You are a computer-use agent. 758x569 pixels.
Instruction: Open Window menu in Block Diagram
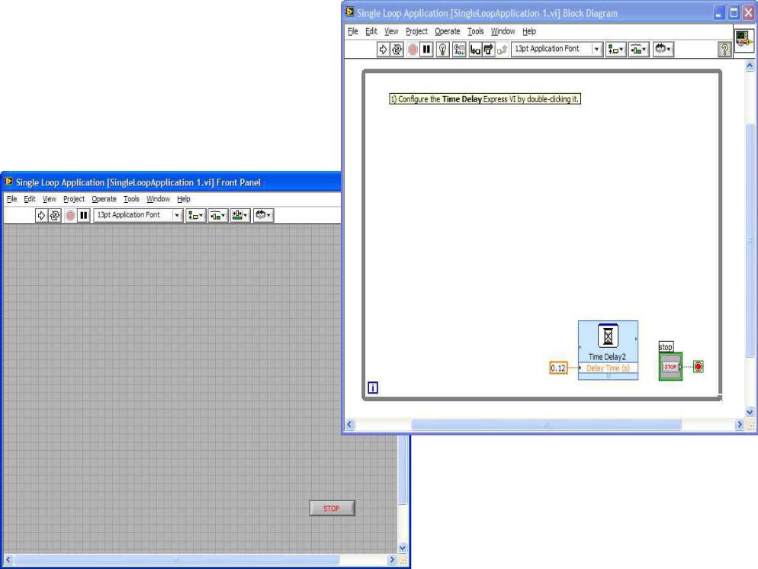(x=503, y=31)
